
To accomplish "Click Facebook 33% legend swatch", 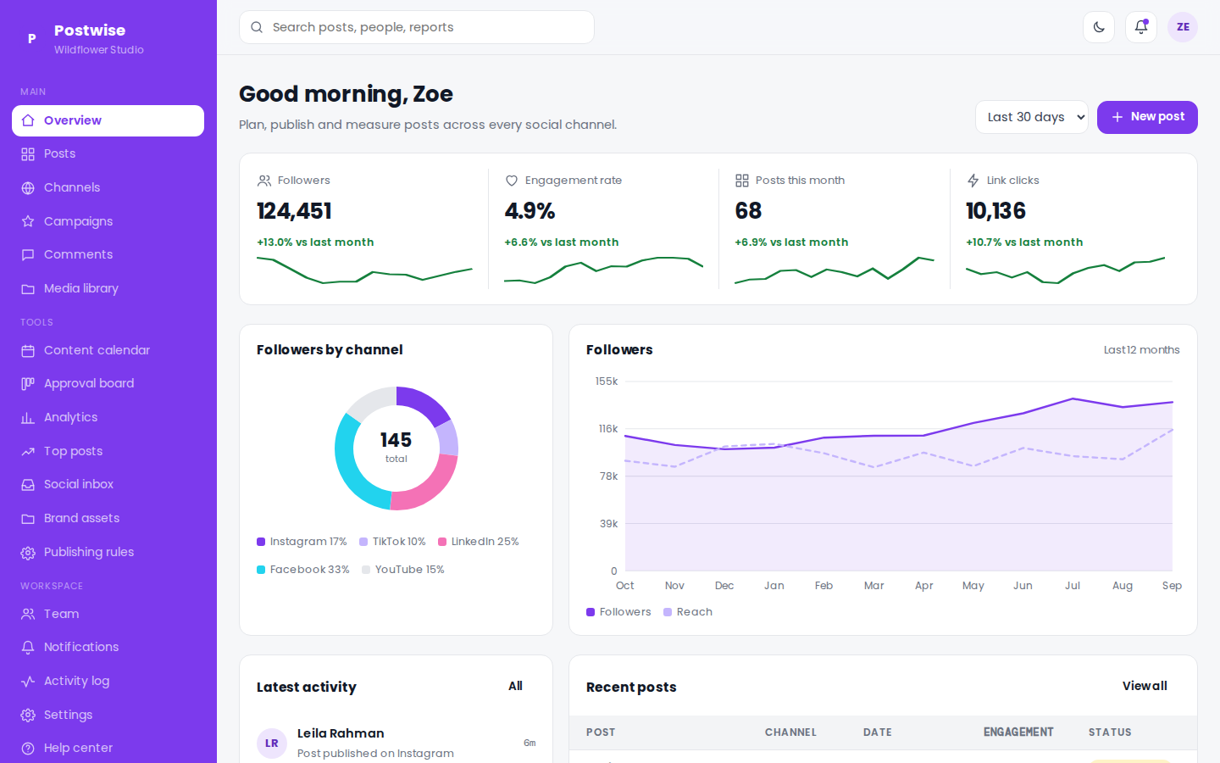I will [261, 570].
